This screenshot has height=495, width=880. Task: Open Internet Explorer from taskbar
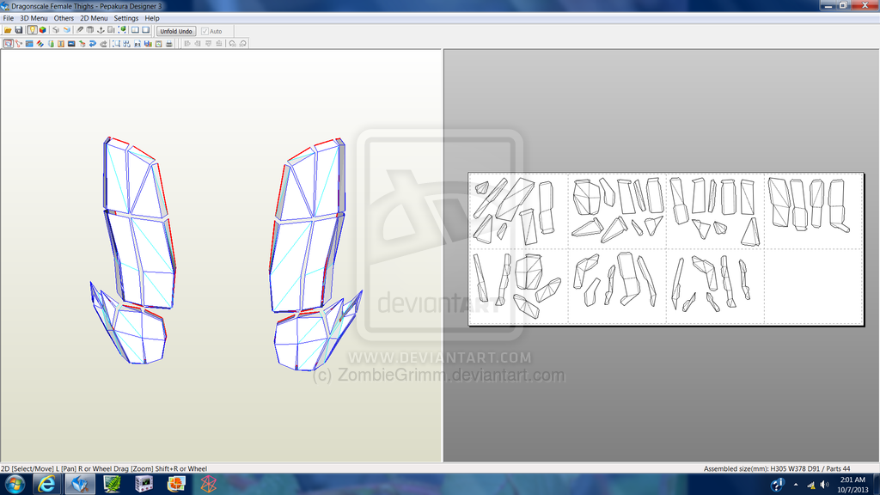click(x=46, y=484)
